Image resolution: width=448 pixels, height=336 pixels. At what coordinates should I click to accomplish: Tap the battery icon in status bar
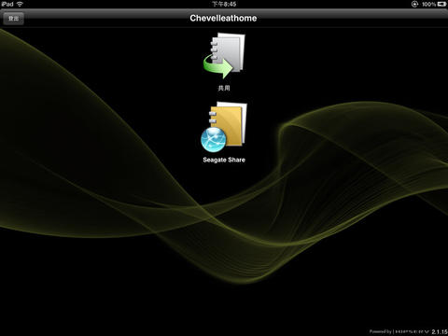click(441, 4)
